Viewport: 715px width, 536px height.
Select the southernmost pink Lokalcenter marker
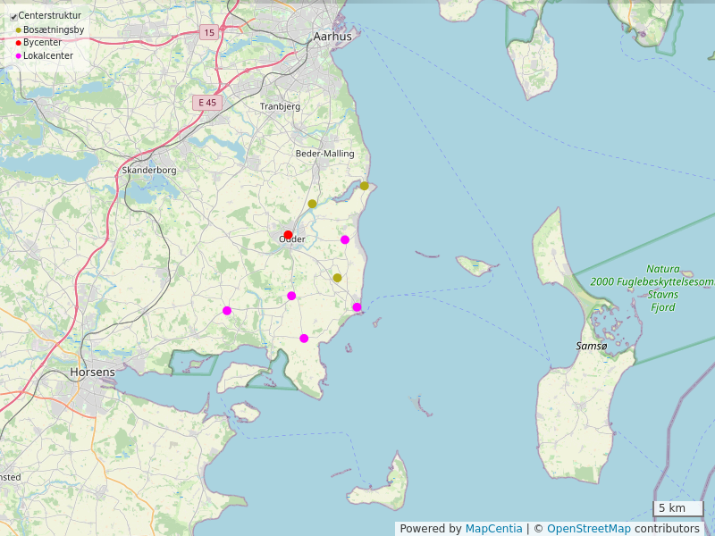click(304, 339)
